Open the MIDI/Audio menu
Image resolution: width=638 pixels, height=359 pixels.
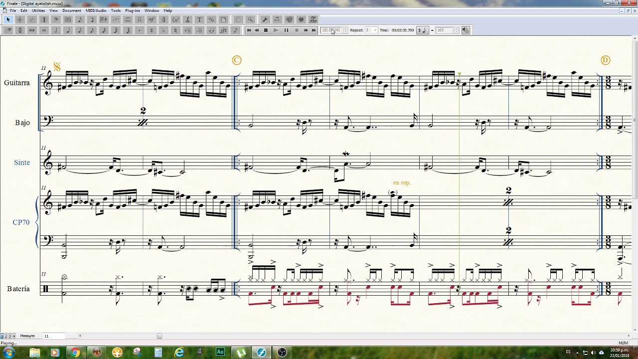point(96,10)
